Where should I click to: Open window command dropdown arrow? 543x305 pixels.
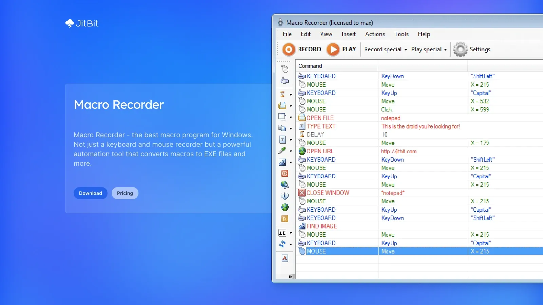(x=291, y=117)
